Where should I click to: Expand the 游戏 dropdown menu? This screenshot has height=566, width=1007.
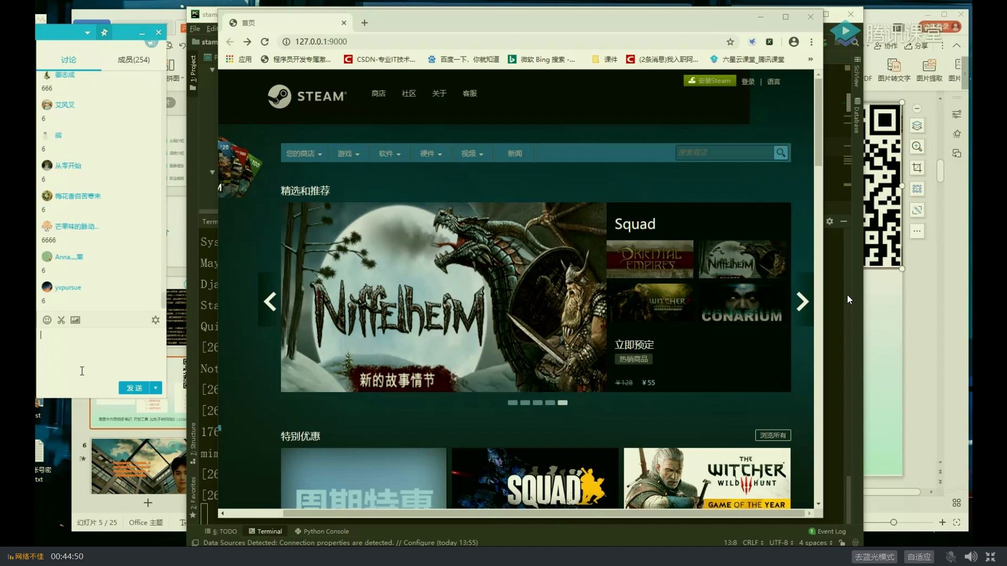(x=348, y=154)
